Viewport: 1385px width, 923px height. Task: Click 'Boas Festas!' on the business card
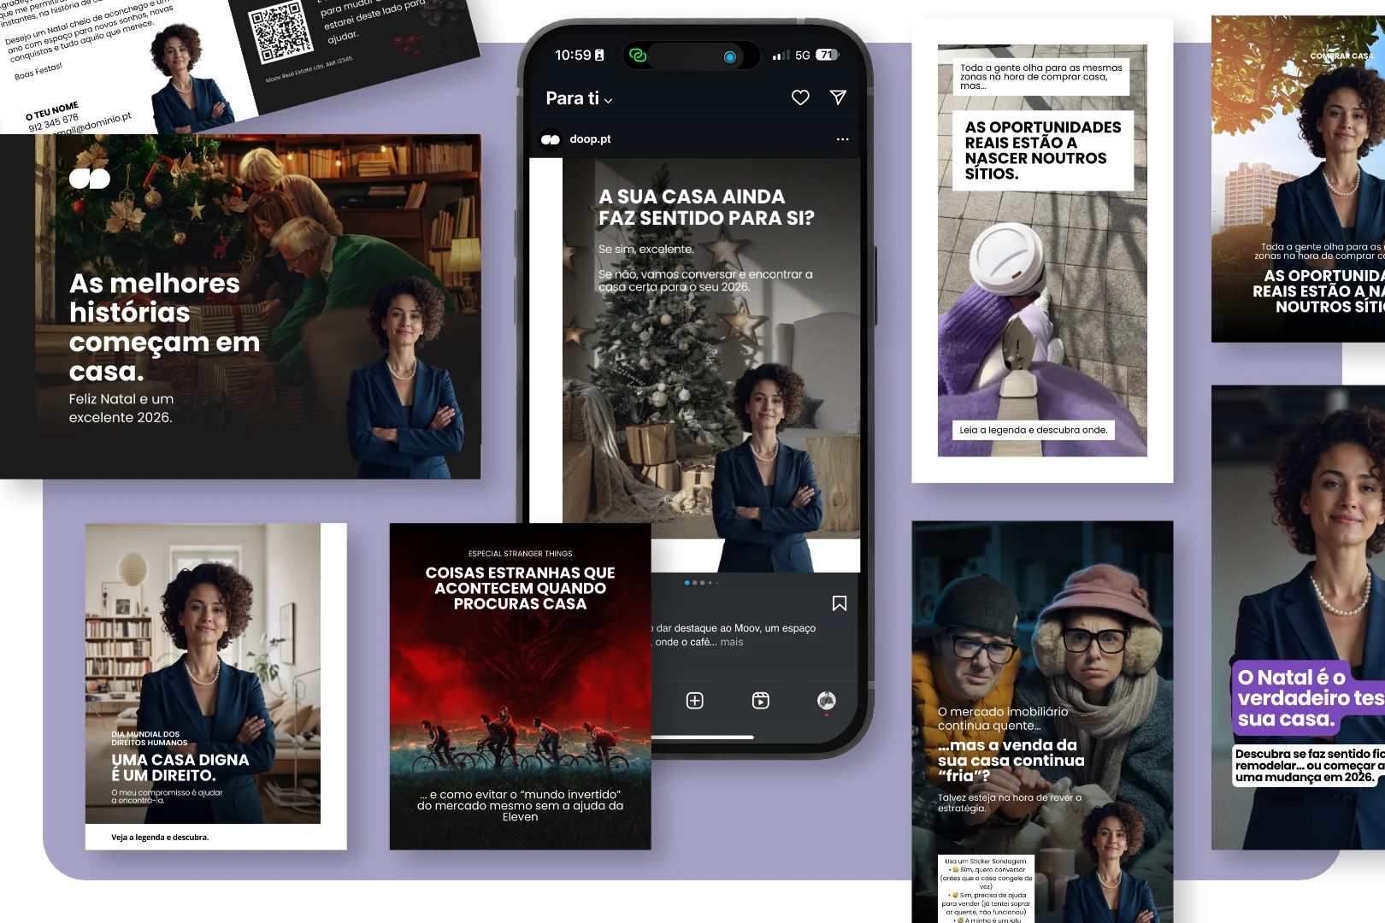point(38,71)
